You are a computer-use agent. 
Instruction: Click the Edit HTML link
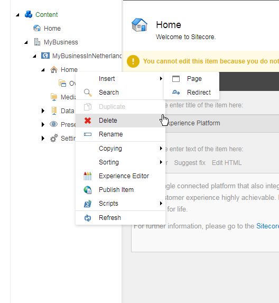pyautogui.click(x=227, y=163)
